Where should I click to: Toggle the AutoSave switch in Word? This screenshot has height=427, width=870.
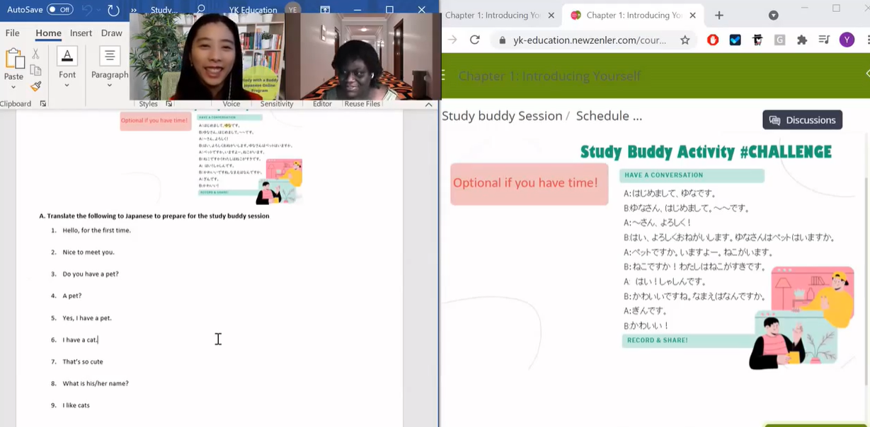60,10
